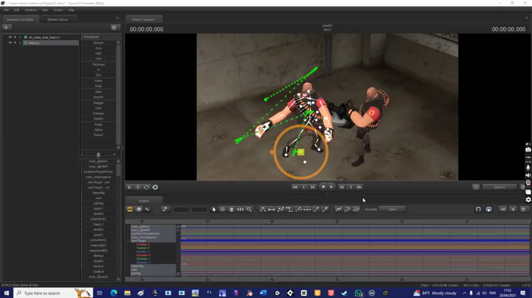The height and width of the screenshot is (298, 532).
Task: Open the Windows menu
Action: pyautogui.click(x=31, y=10)
